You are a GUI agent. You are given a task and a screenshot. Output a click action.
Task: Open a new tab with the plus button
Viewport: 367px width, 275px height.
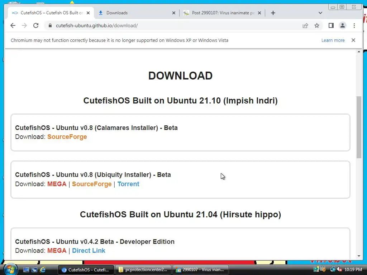pyautogui.click(x=273, y=13)
